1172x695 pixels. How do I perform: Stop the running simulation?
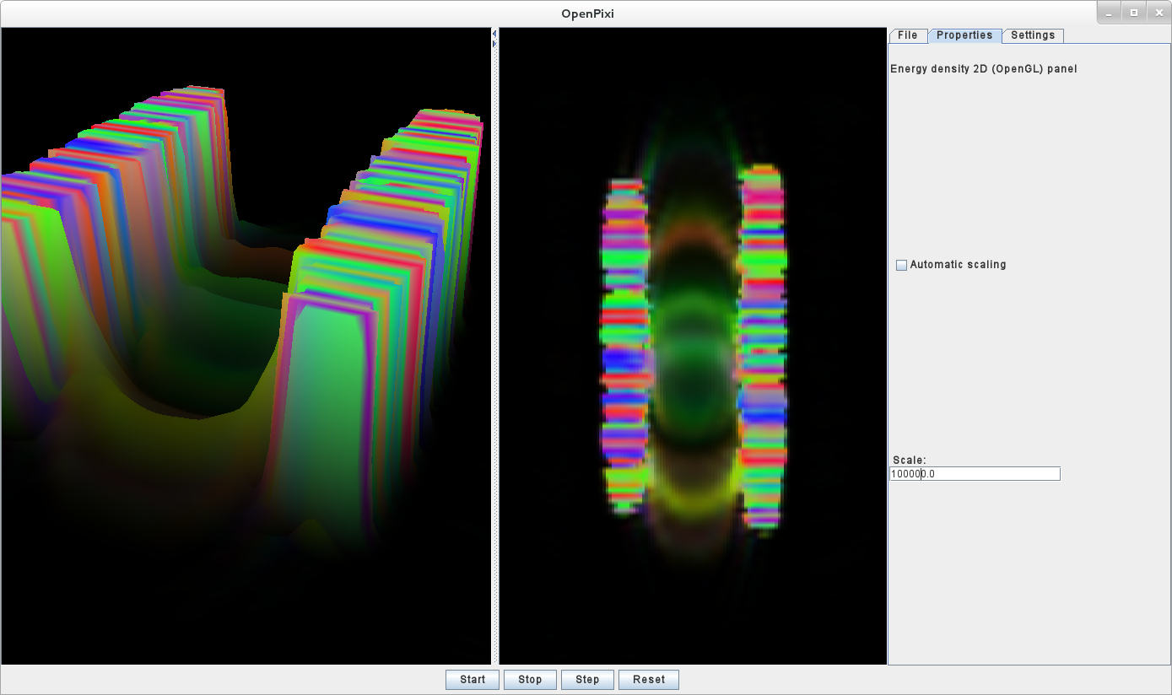pyautogui.click(x=530, y=680)
